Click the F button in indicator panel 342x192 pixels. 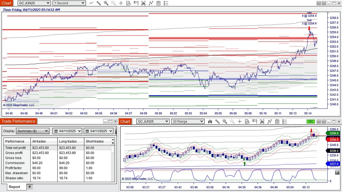pos(337,172)
